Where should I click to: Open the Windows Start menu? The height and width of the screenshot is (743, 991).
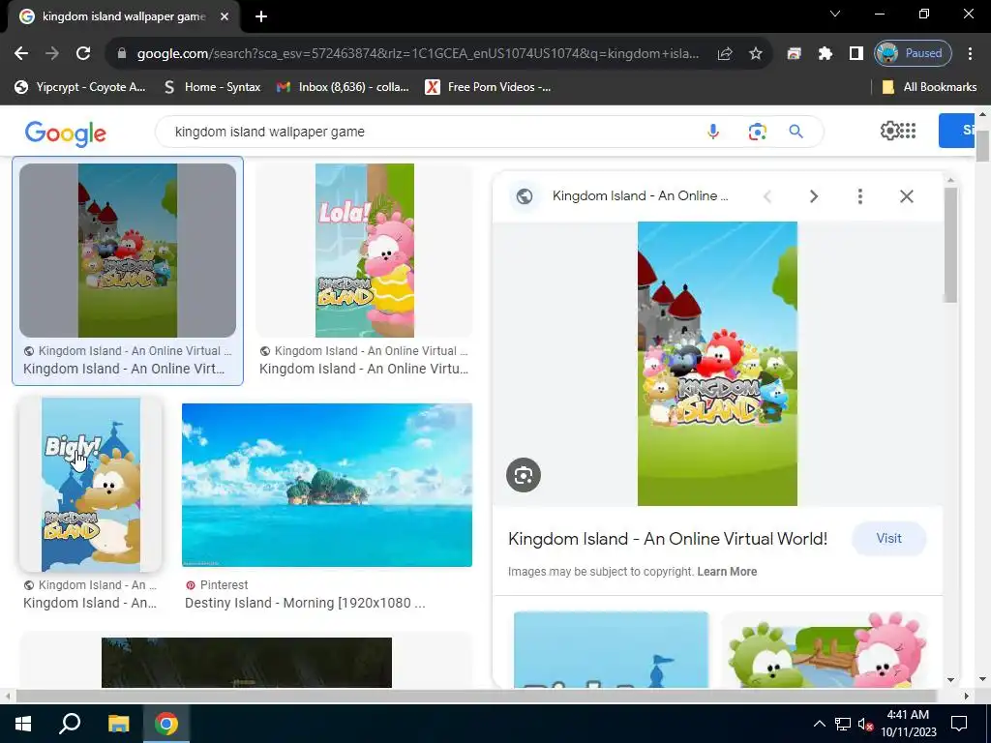pyautogui.click(x=23, y=724)
